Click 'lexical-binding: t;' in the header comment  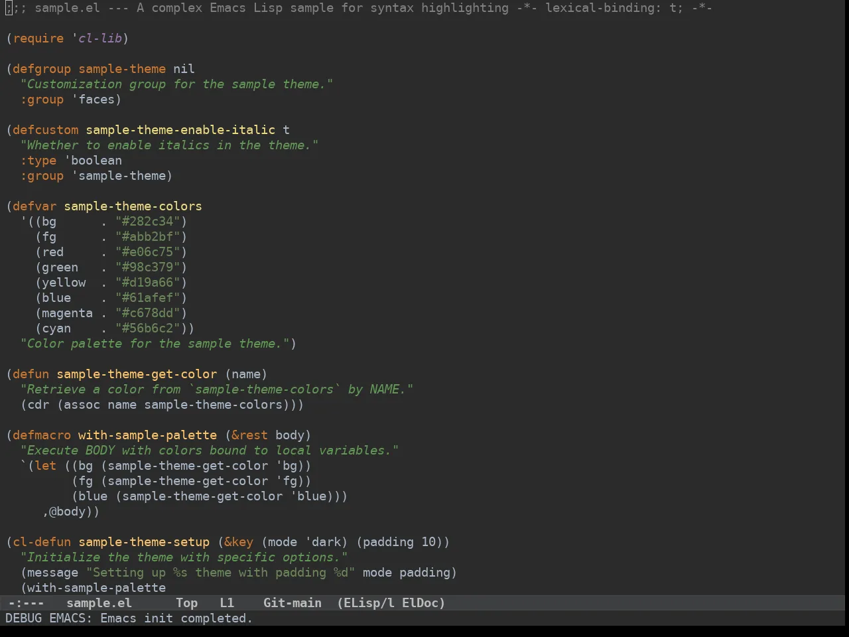click(x=614, y=8)
